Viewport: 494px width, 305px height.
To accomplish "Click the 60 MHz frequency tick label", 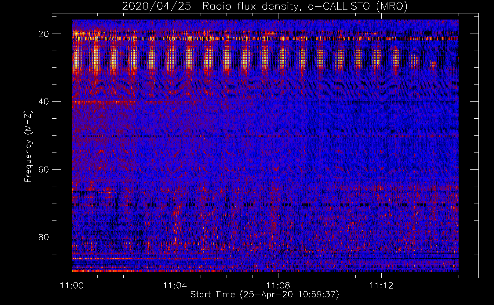I will tap(44, 169).
